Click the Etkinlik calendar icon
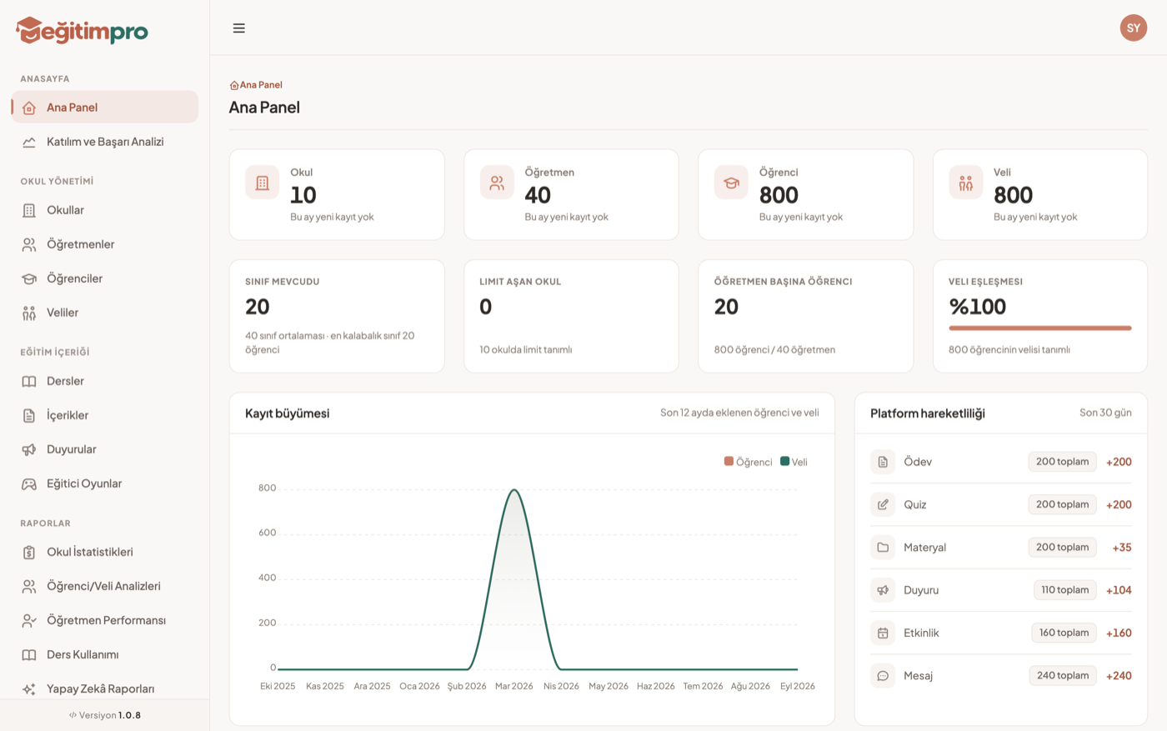The height and width of the screenshot is (731, 1167). pyautogui.click(x=883, y=633)
